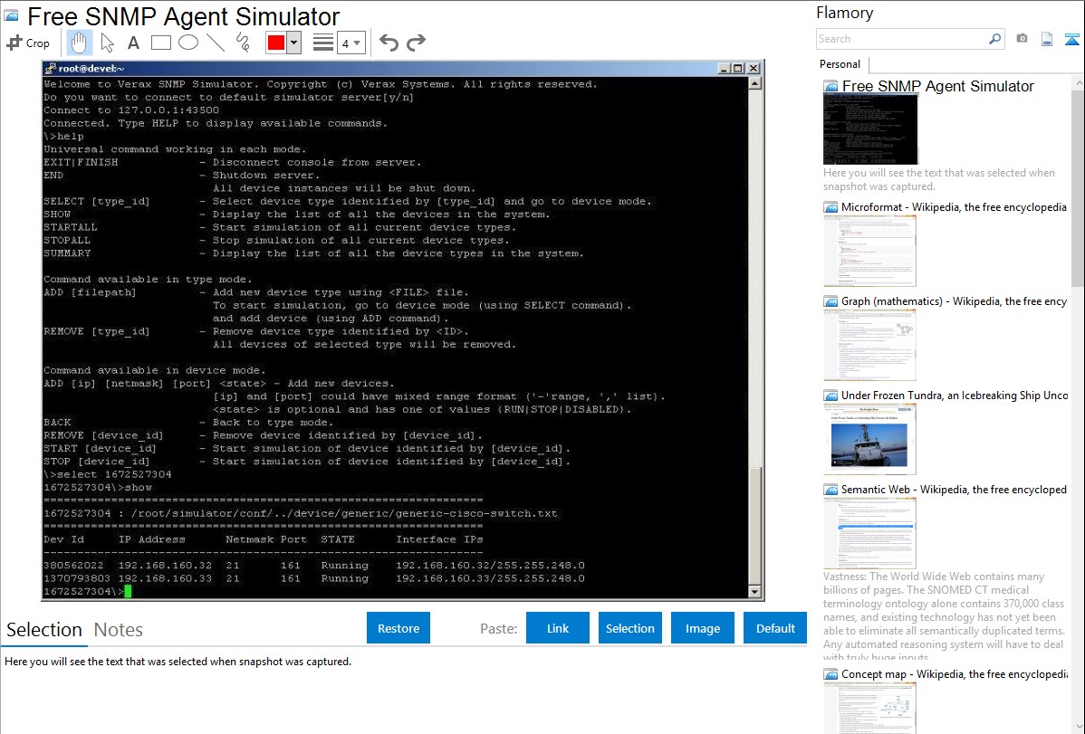The width and height of the screenshot is (1085, 734).
Task: Open the color dropdown arrow
Action: coord(293,43)
